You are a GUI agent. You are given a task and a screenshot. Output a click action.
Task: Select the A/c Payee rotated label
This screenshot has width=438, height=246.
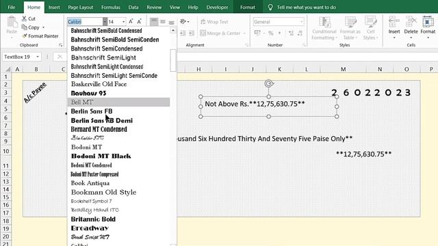(35, 92)
